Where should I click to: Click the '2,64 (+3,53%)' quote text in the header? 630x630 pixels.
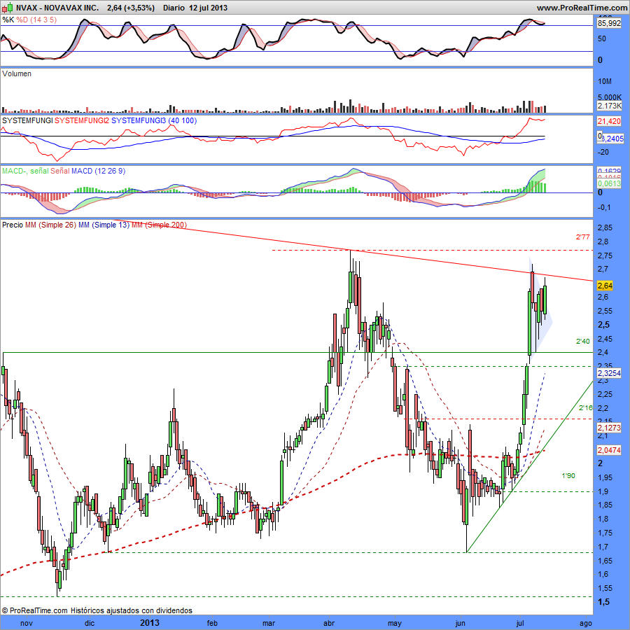point(131,8)
